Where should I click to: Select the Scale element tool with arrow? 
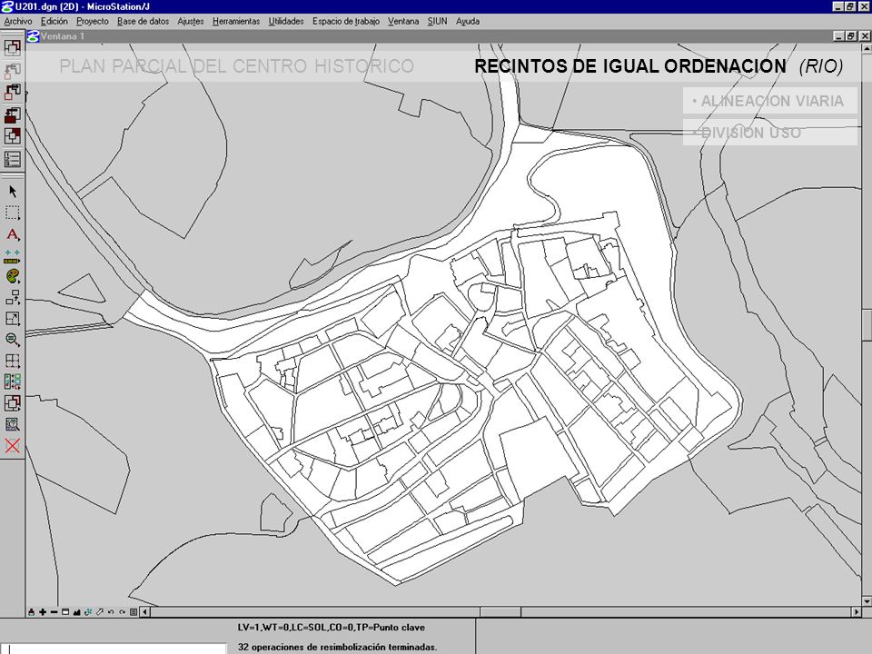click(12, 319)
